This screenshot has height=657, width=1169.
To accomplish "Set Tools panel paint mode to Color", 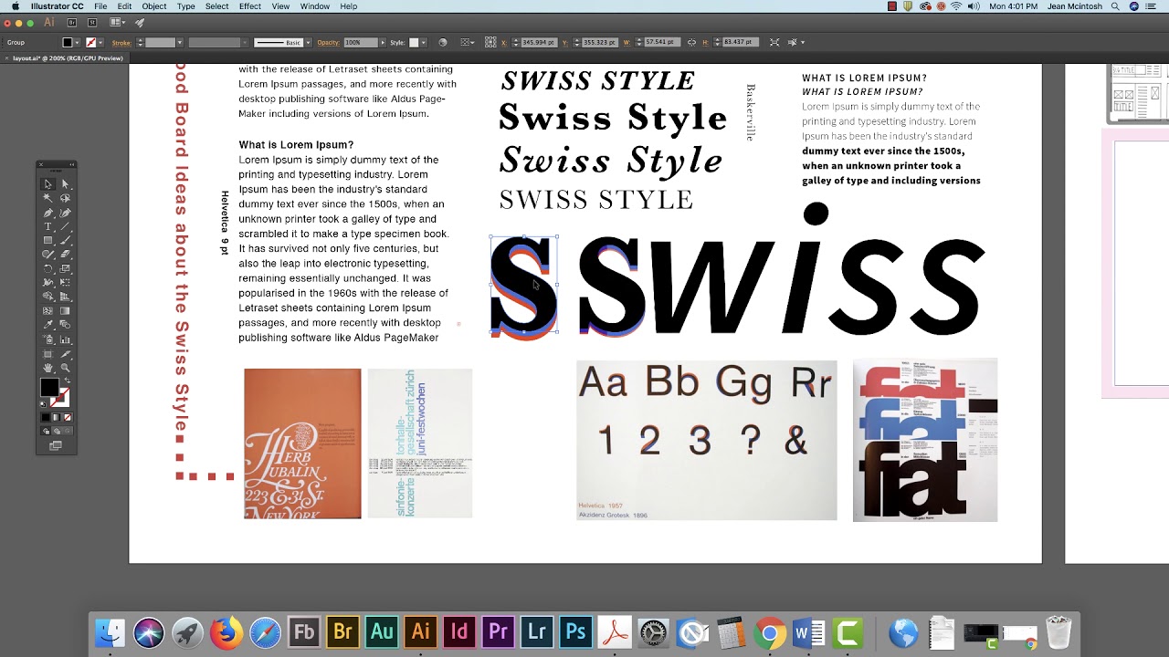I will [x=46, y=417].
